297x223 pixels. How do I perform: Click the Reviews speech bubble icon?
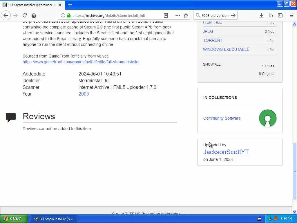point(11,117)
